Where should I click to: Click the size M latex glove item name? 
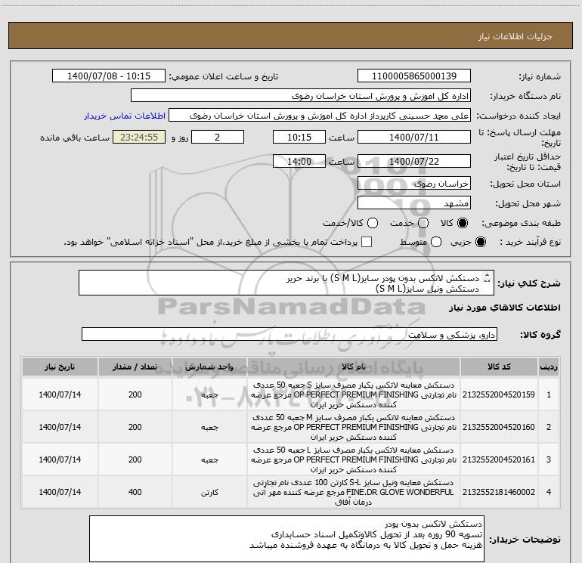(x=354, y=427)
